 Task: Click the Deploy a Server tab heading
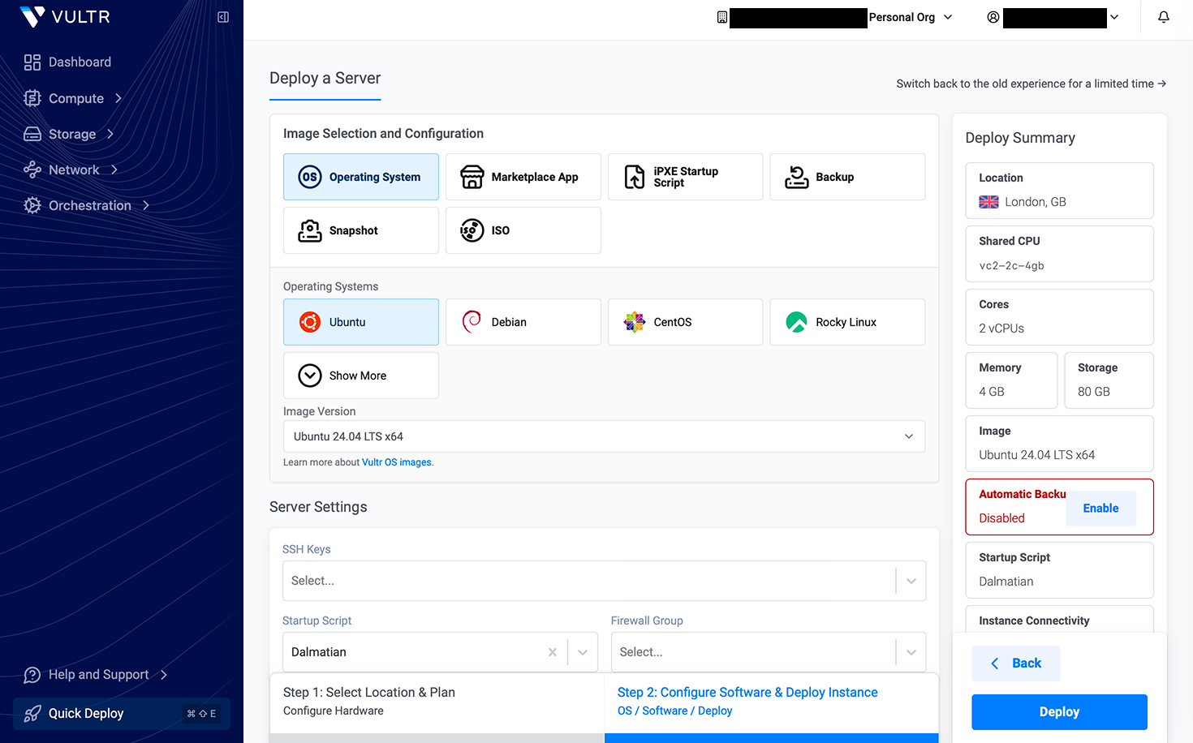[x=325, y=79]
